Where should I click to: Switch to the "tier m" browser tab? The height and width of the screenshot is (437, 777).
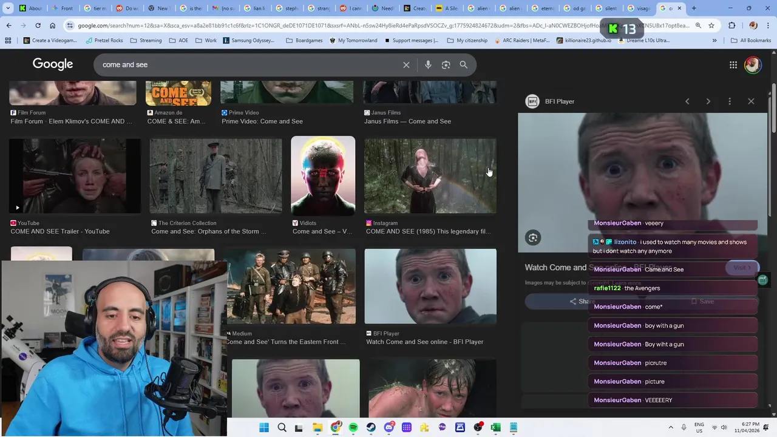point(95,8)
